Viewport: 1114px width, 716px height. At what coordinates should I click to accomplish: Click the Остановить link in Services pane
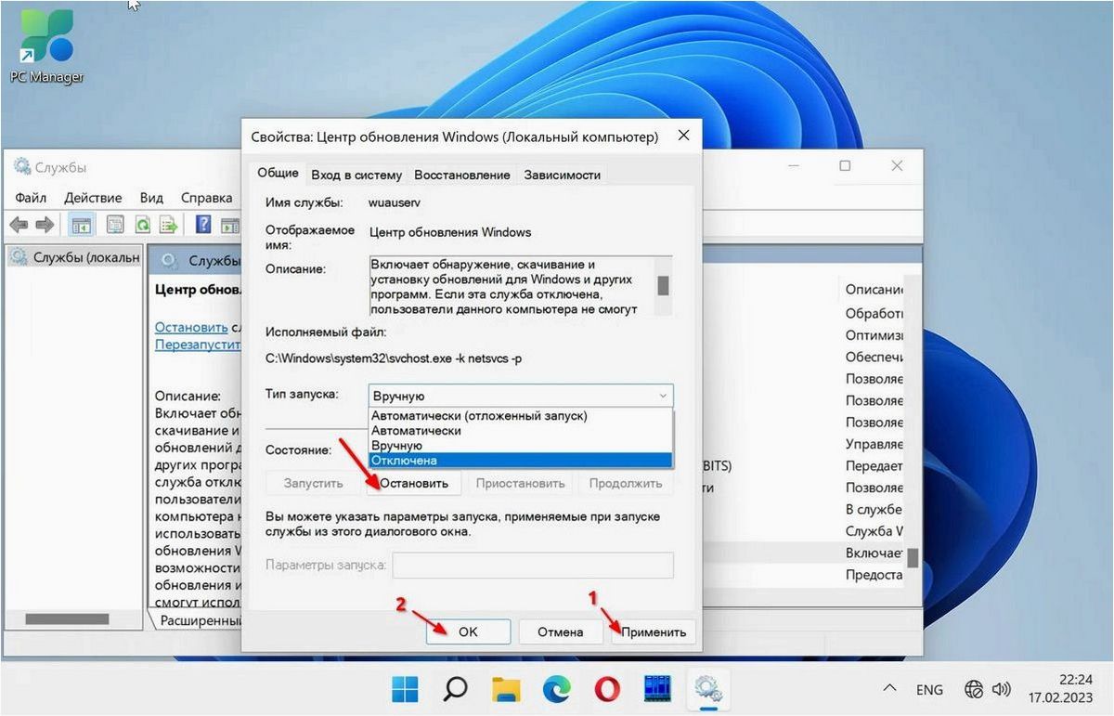191,327
